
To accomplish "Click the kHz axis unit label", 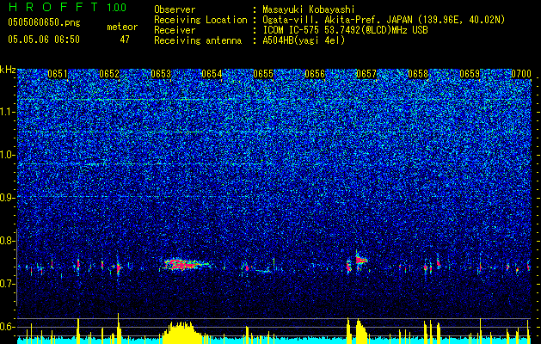I will (8, 70).
